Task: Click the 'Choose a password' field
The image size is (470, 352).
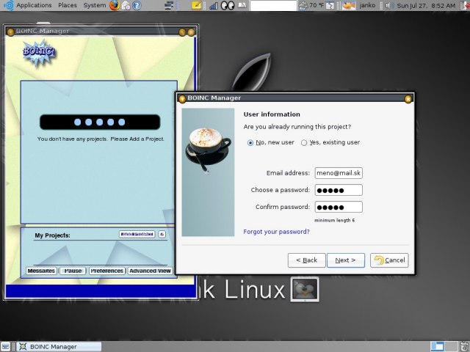Action: click(x=339, y=190)
